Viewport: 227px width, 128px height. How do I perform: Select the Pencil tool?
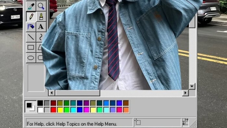(31, 17)
